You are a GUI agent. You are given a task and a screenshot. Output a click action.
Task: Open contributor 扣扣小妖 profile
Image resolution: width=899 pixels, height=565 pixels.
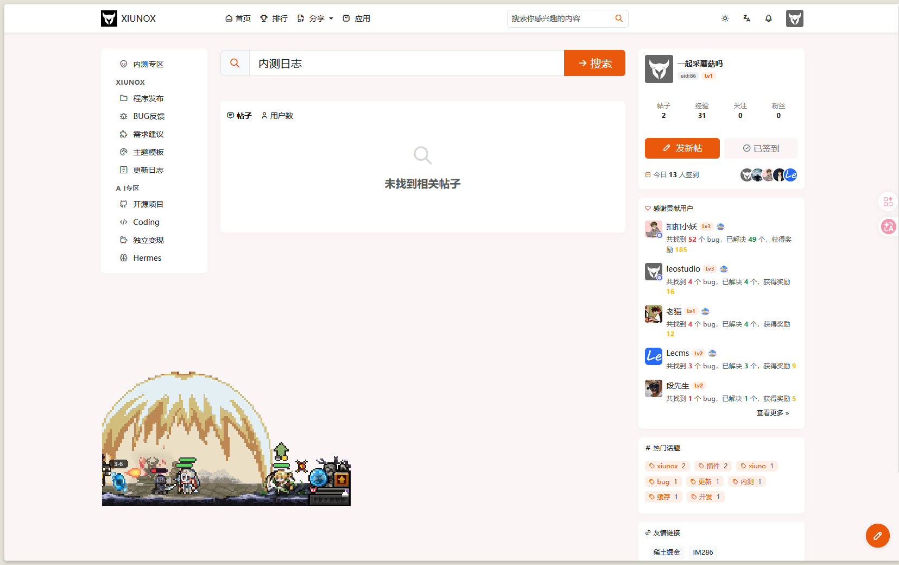tap(681, 227)
